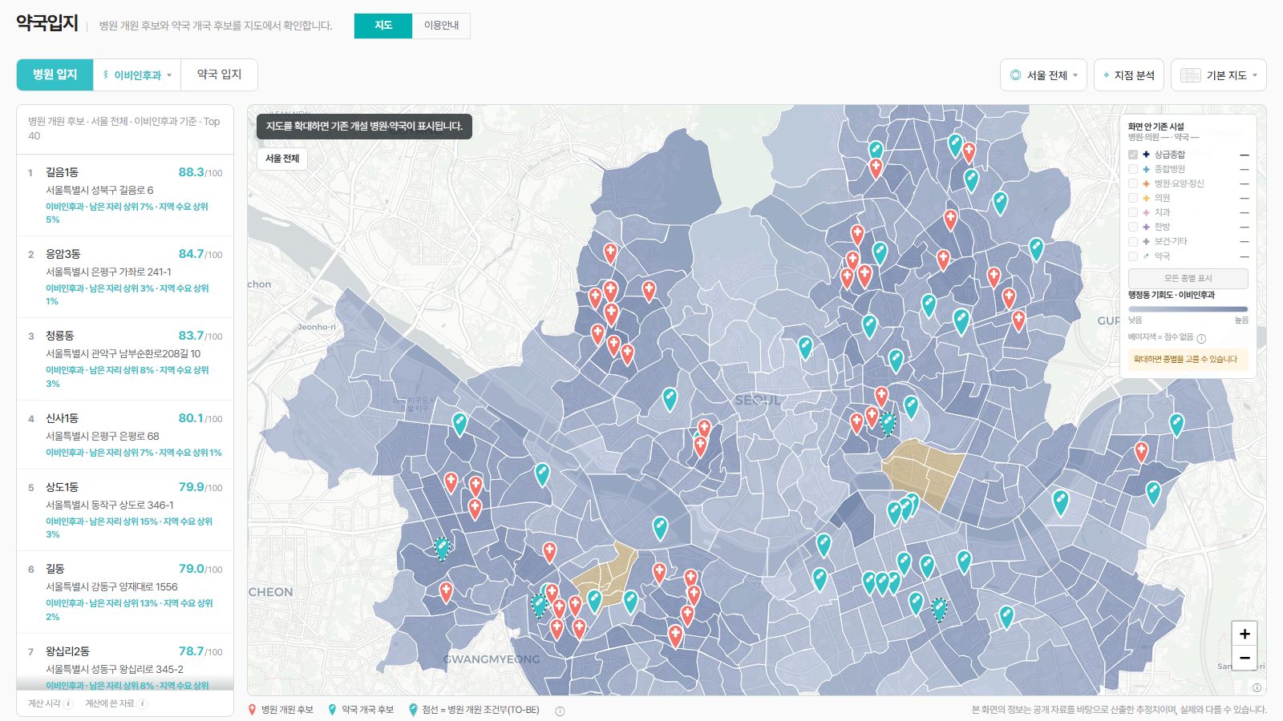The height and width of the screenshot is (721, 1283).
Task: Click the 확대하면 종별을 고를 수 있습니다 notice
Action: 1188,360
